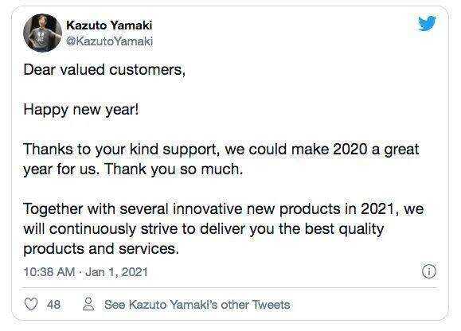
Task: Click the Kazuto Yamaki display name
Action: point(109,25)
